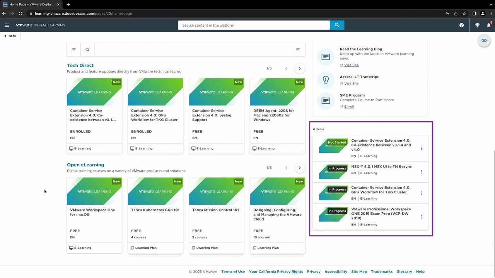Image resolution: width=495 pixels, height=278 pixels.
Task: Click Learning Blog document icon
Action: tap(326, 57)
